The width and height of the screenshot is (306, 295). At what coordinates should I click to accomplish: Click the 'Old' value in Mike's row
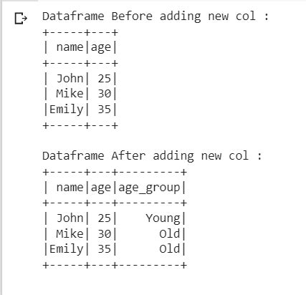[170, 233]
